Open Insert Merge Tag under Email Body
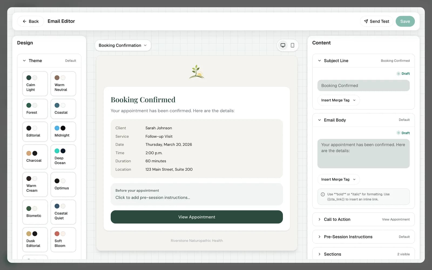 coord(338,180)
